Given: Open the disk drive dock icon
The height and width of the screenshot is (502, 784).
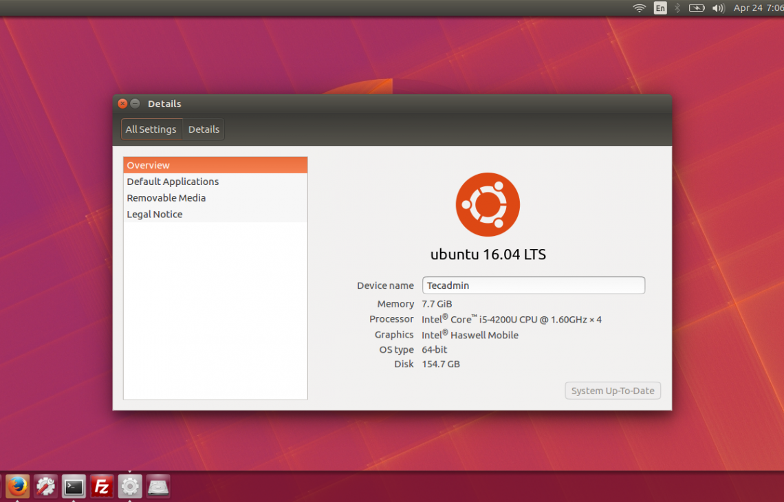Looking at the screenshot, I should 158,487.
